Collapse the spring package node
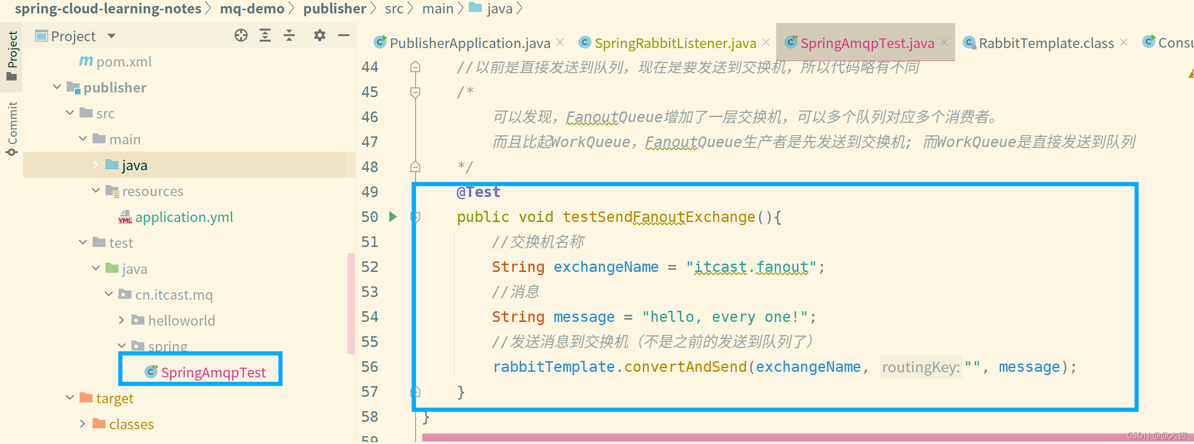Viewport: 1194px width, 444px height. click(x=122, y=346)
